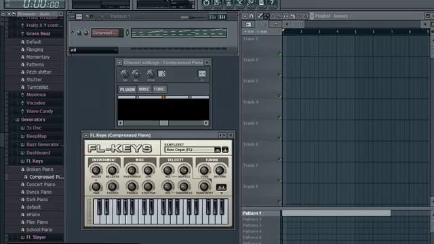
Task: Switch to FUNC tab in Channel settings
Action: pos(159,89)
